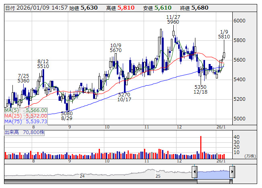Click the 1/9 5810 price label
The width and height of the screenshot is (262, 188).
(224, 34)
